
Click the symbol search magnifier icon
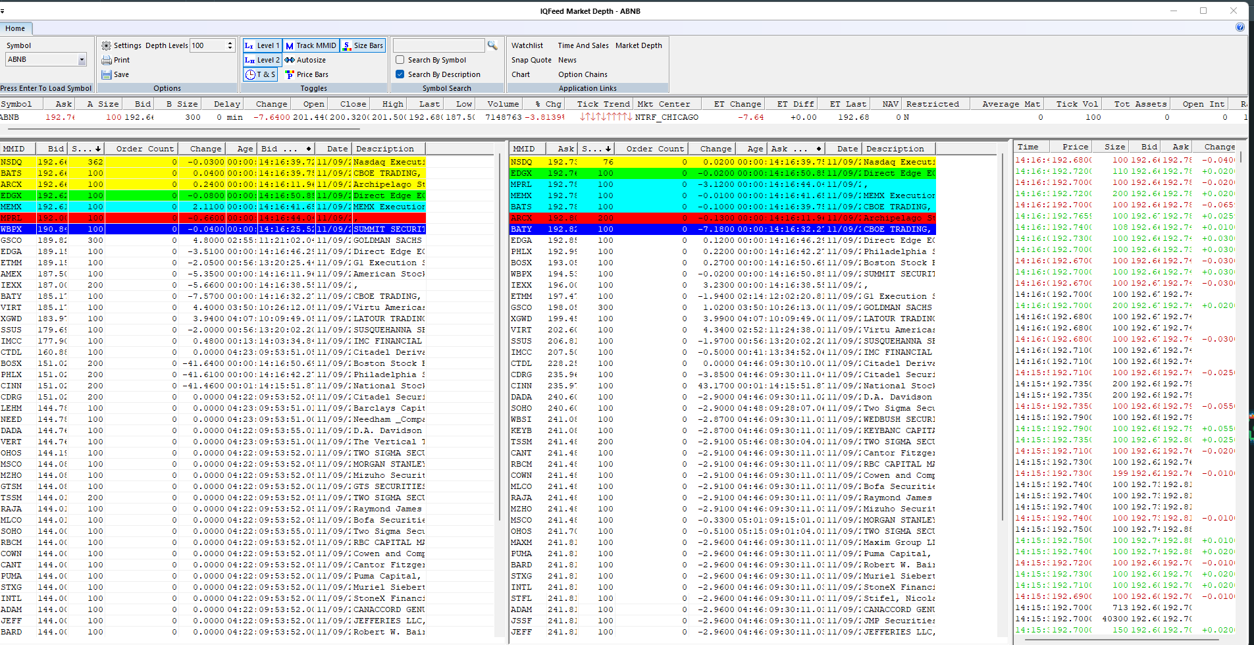(492, 45)
